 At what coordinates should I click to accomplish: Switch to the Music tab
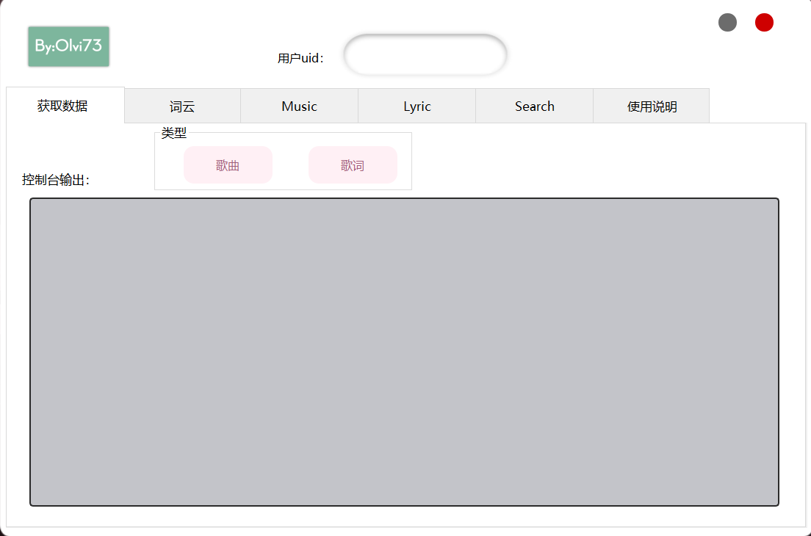299,106
